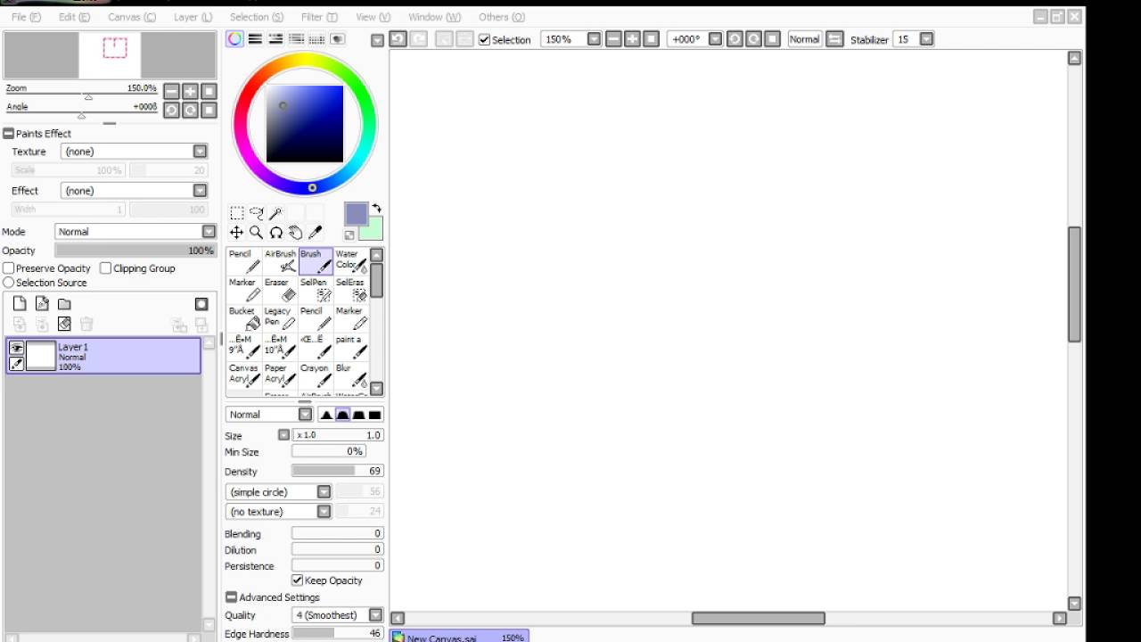Image resolution: width=1141 pixels, height=642 pixels.
Task: Open the Others menu
Action: 502,17
